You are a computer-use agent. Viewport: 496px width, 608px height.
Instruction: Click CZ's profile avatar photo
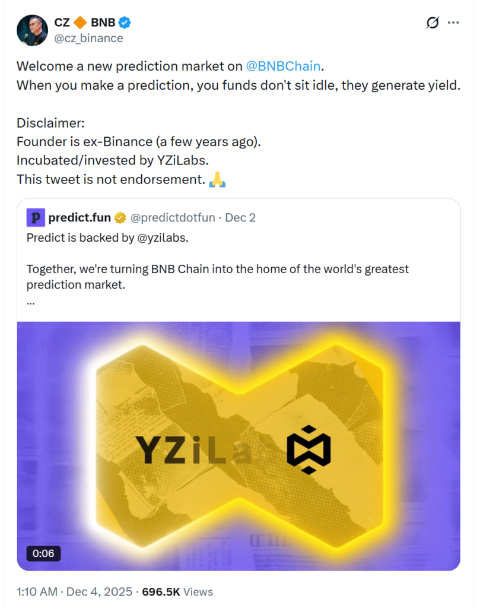31,30
